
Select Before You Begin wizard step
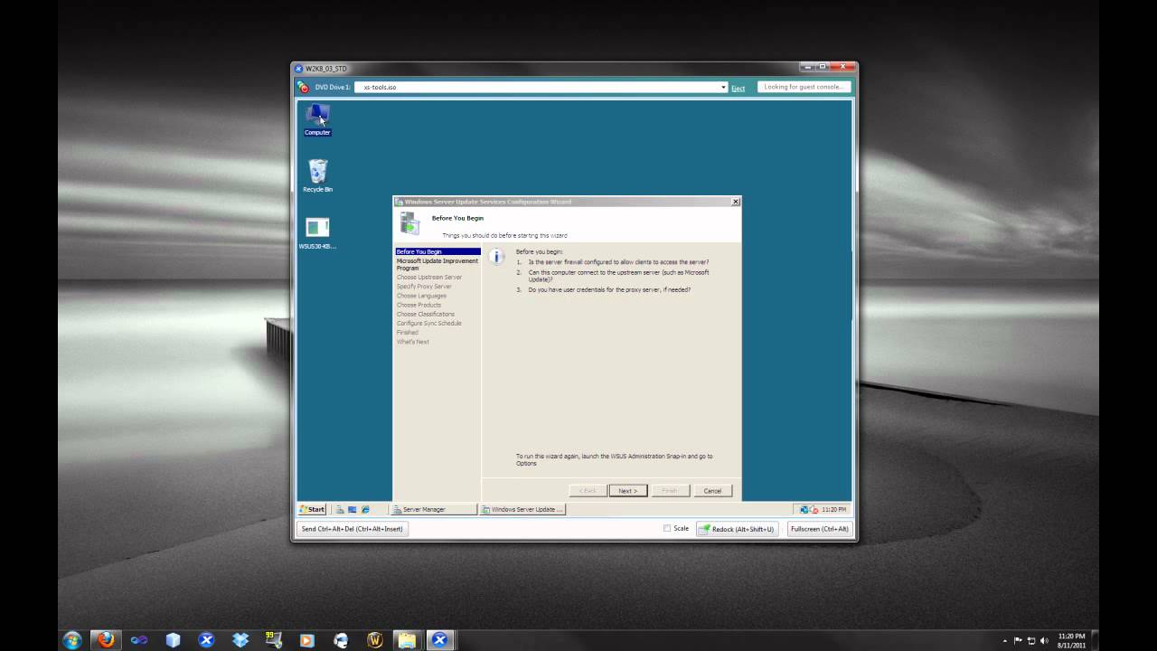(437, 251)
